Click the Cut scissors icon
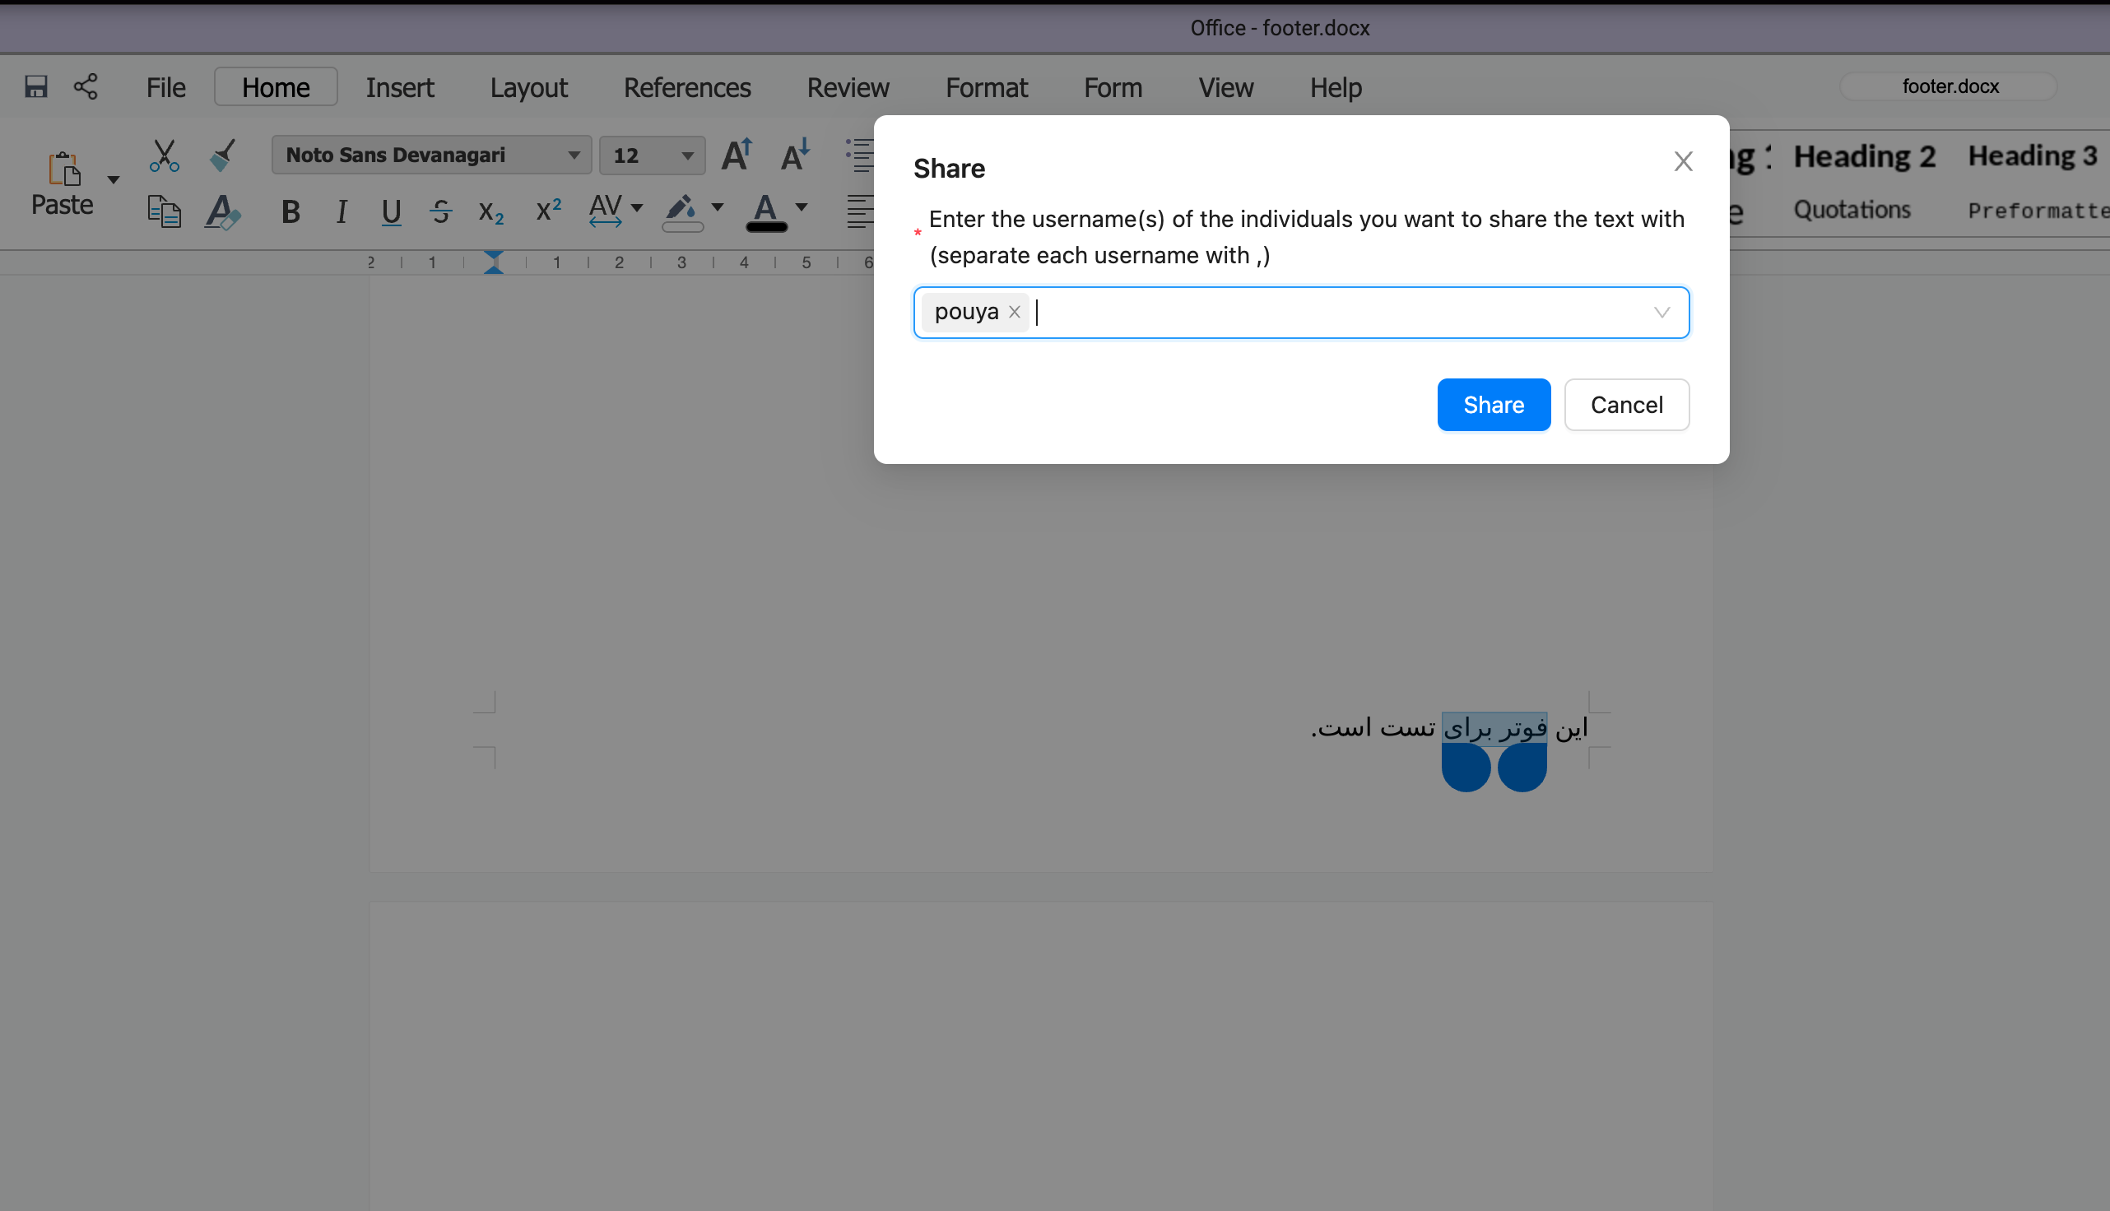The image size is (2110, 1211). pos(164,155)
